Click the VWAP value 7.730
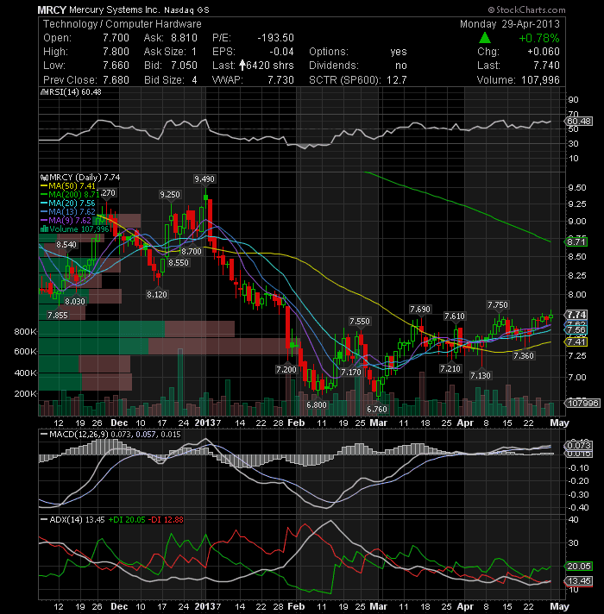 coord(280,80)
